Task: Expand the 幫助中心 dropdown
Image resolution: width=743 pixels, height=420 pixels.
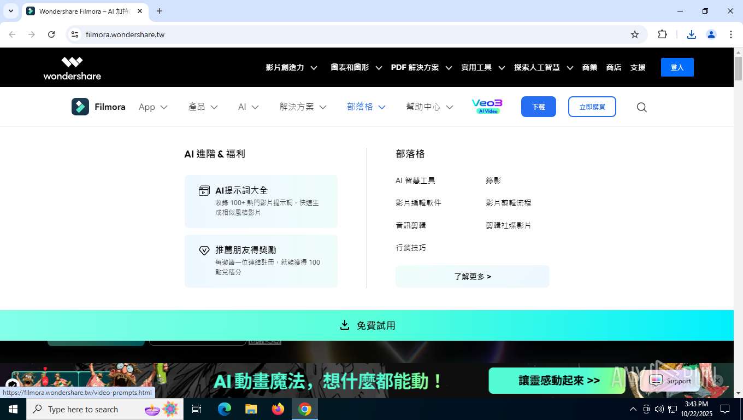Action: pos(429,107)
